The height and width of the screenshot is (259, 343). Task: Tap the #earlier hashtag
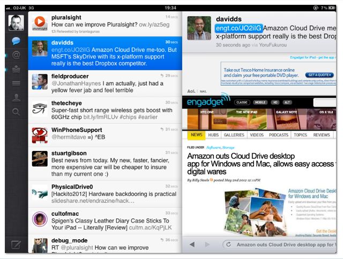(x=148, y=117)
